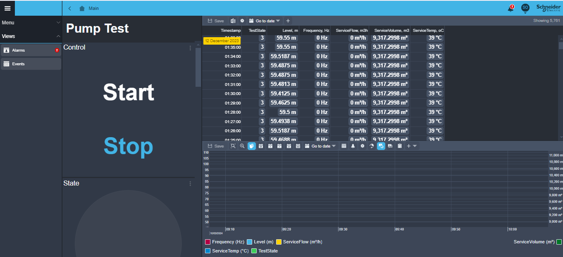This screenshot has width=563, height=257.
Task: Set trend range to 1 day
Action: coord(270,146)
